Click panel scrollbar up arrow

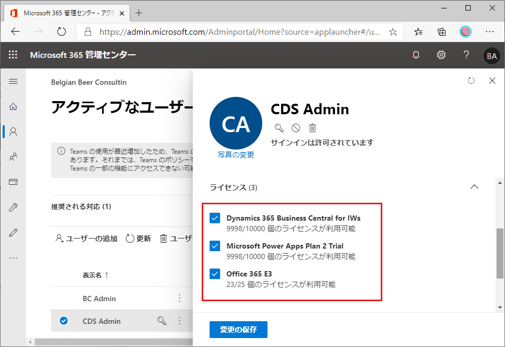pos(500,182)
